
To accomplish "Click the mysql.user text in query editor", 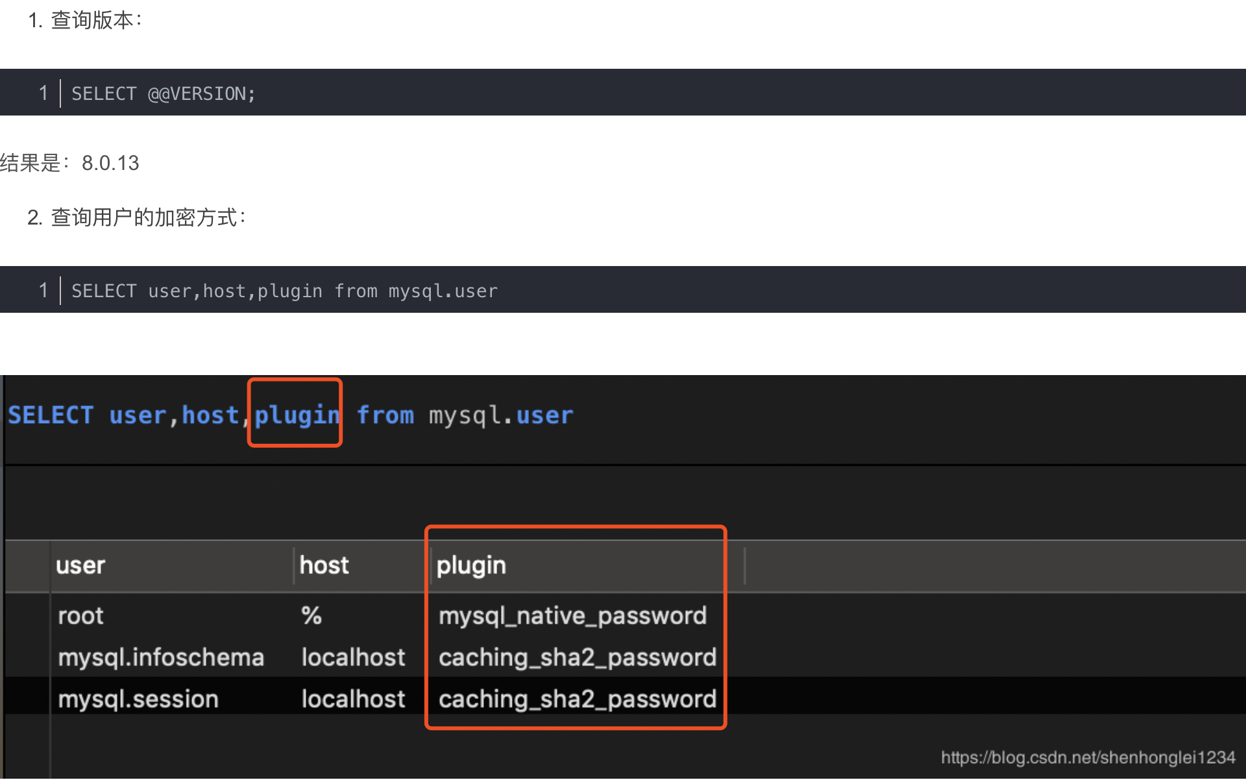I will pos(500,415).
